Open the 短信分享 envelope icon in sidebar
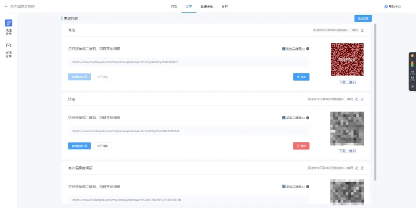 point(8,46)
